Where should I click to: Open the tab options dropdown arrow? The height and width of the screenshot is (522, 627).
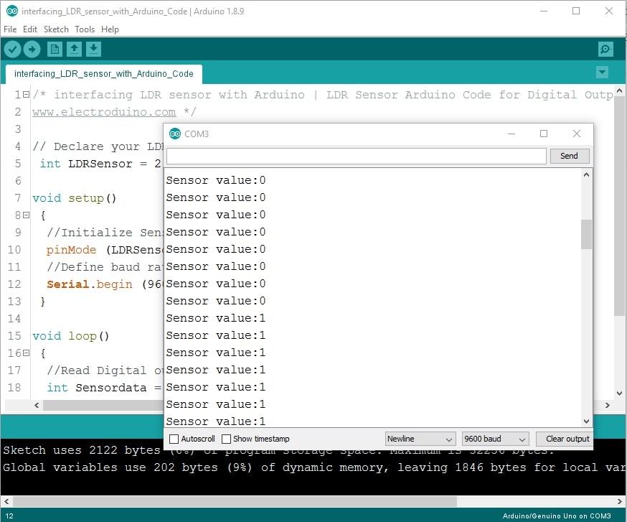pyautogui.click(x=602, y=73)
